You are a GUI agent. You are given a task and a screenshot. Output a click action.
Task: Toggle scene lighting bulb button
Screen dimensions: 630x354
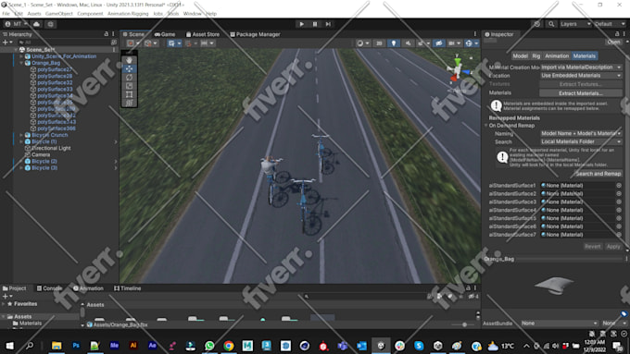click(x=394, y=43)
